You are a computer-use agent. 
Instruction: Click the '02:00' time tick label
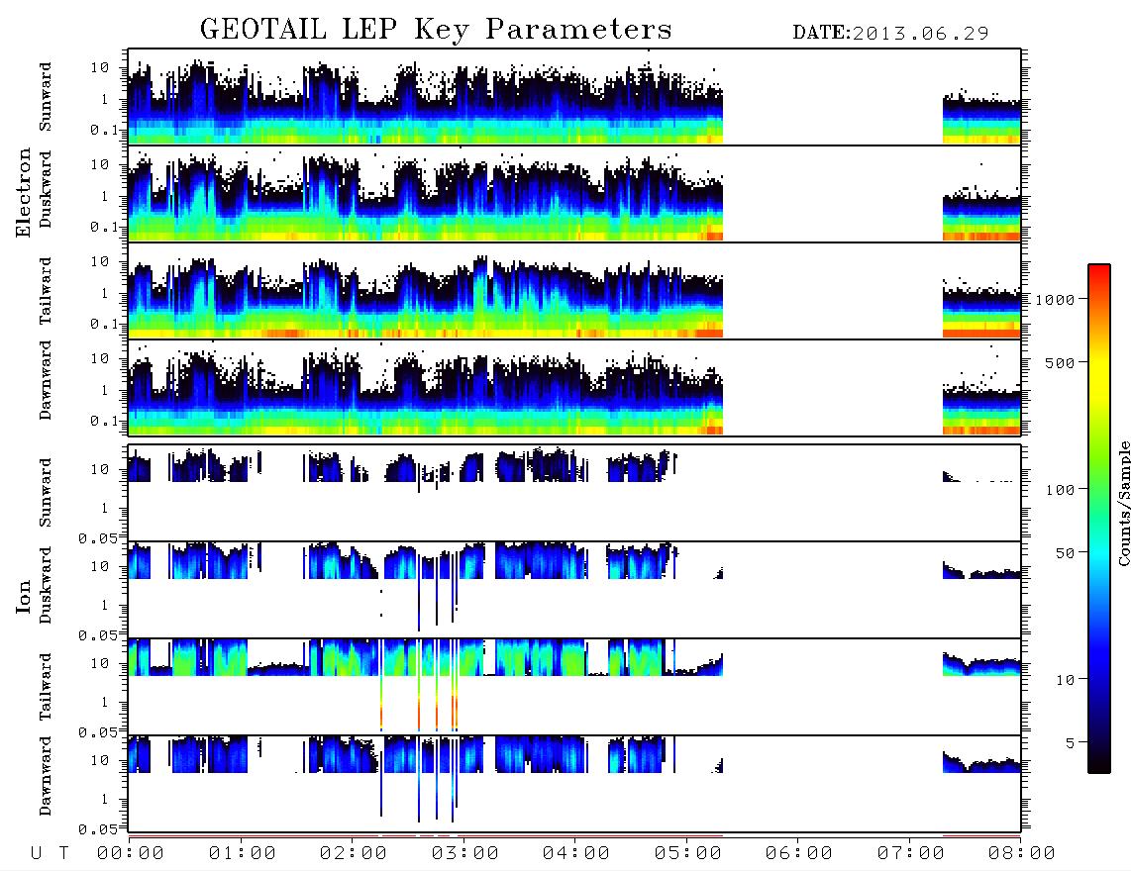(x=354, y=854)
